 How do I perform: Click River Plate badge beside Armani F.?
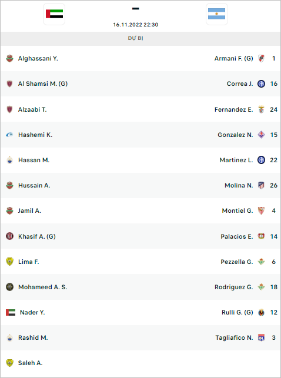[261, 58]
